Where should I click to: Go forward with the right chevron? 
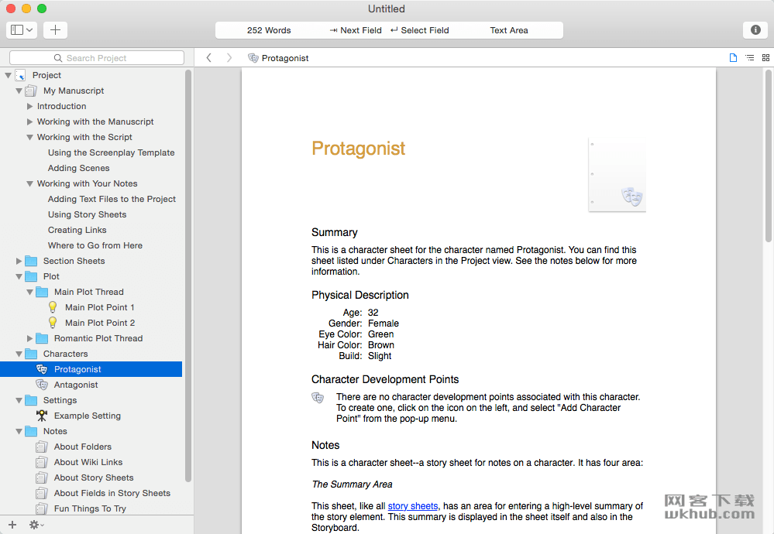(229, 58)
